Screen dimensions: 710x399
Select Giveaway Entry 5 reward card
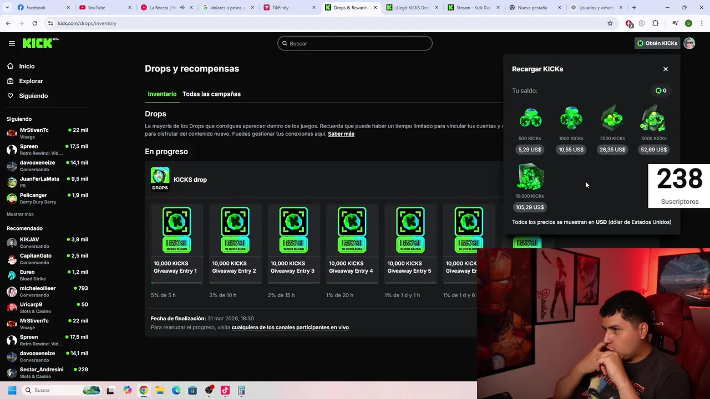[410, 243]
